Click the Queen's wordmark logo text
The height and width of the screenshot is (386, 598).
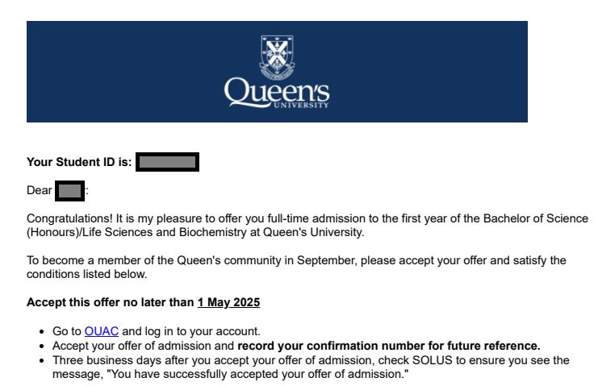point(277,90)
